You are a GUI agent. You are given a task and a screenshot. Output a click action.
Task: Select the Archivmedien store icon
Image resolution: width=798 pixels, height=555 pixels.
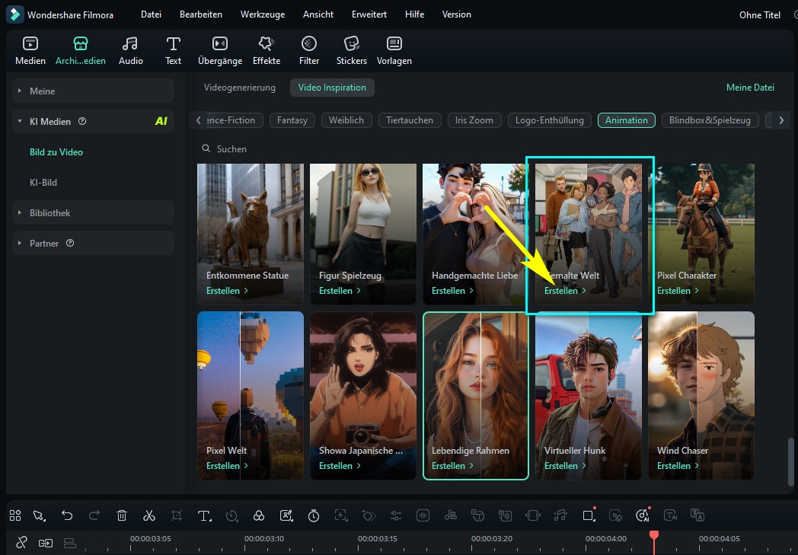pos(81,44)
